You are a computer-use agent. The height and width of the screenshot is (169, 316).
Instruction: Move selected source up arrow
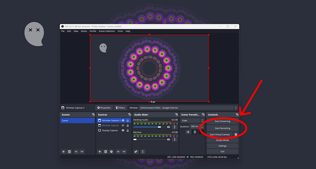click(x=118, y=151)
